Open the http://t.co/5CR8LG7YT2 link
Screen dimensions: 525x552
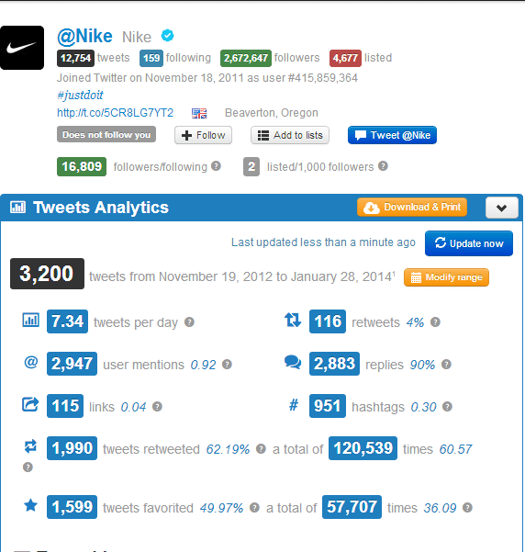115,113
